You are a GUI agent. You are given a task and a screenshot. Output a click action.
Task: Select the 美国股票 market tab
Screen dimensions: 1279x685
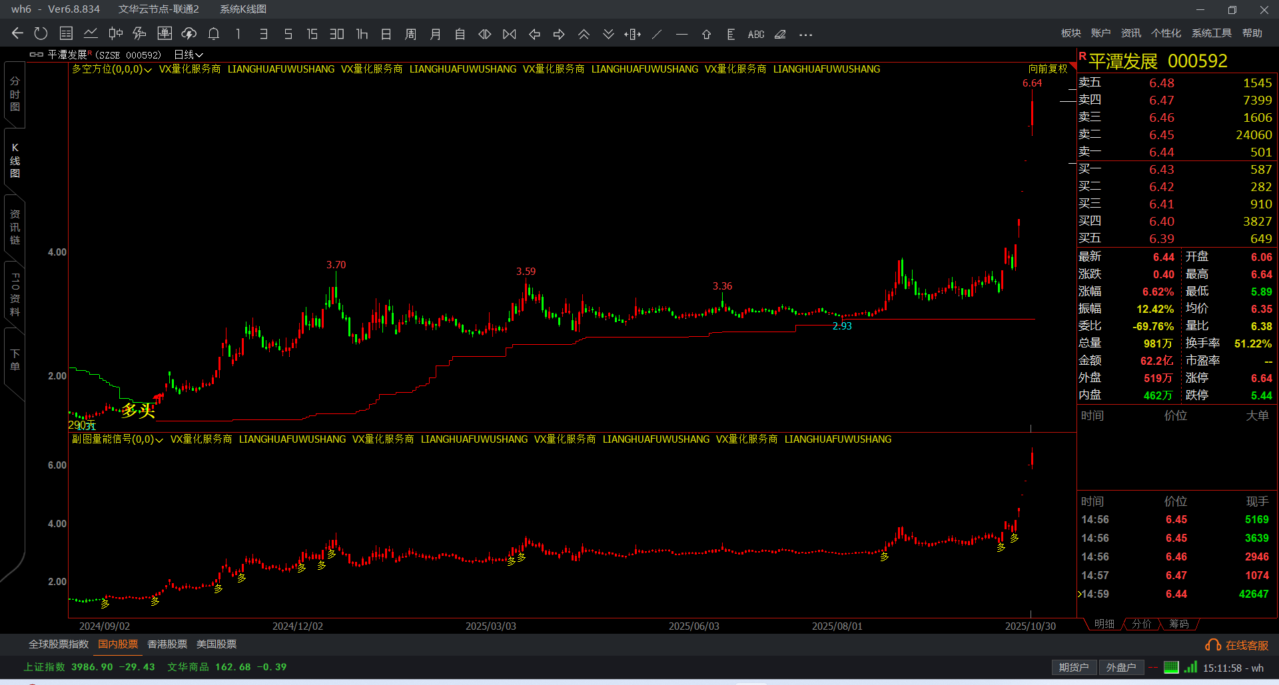(x=216, y=644)
